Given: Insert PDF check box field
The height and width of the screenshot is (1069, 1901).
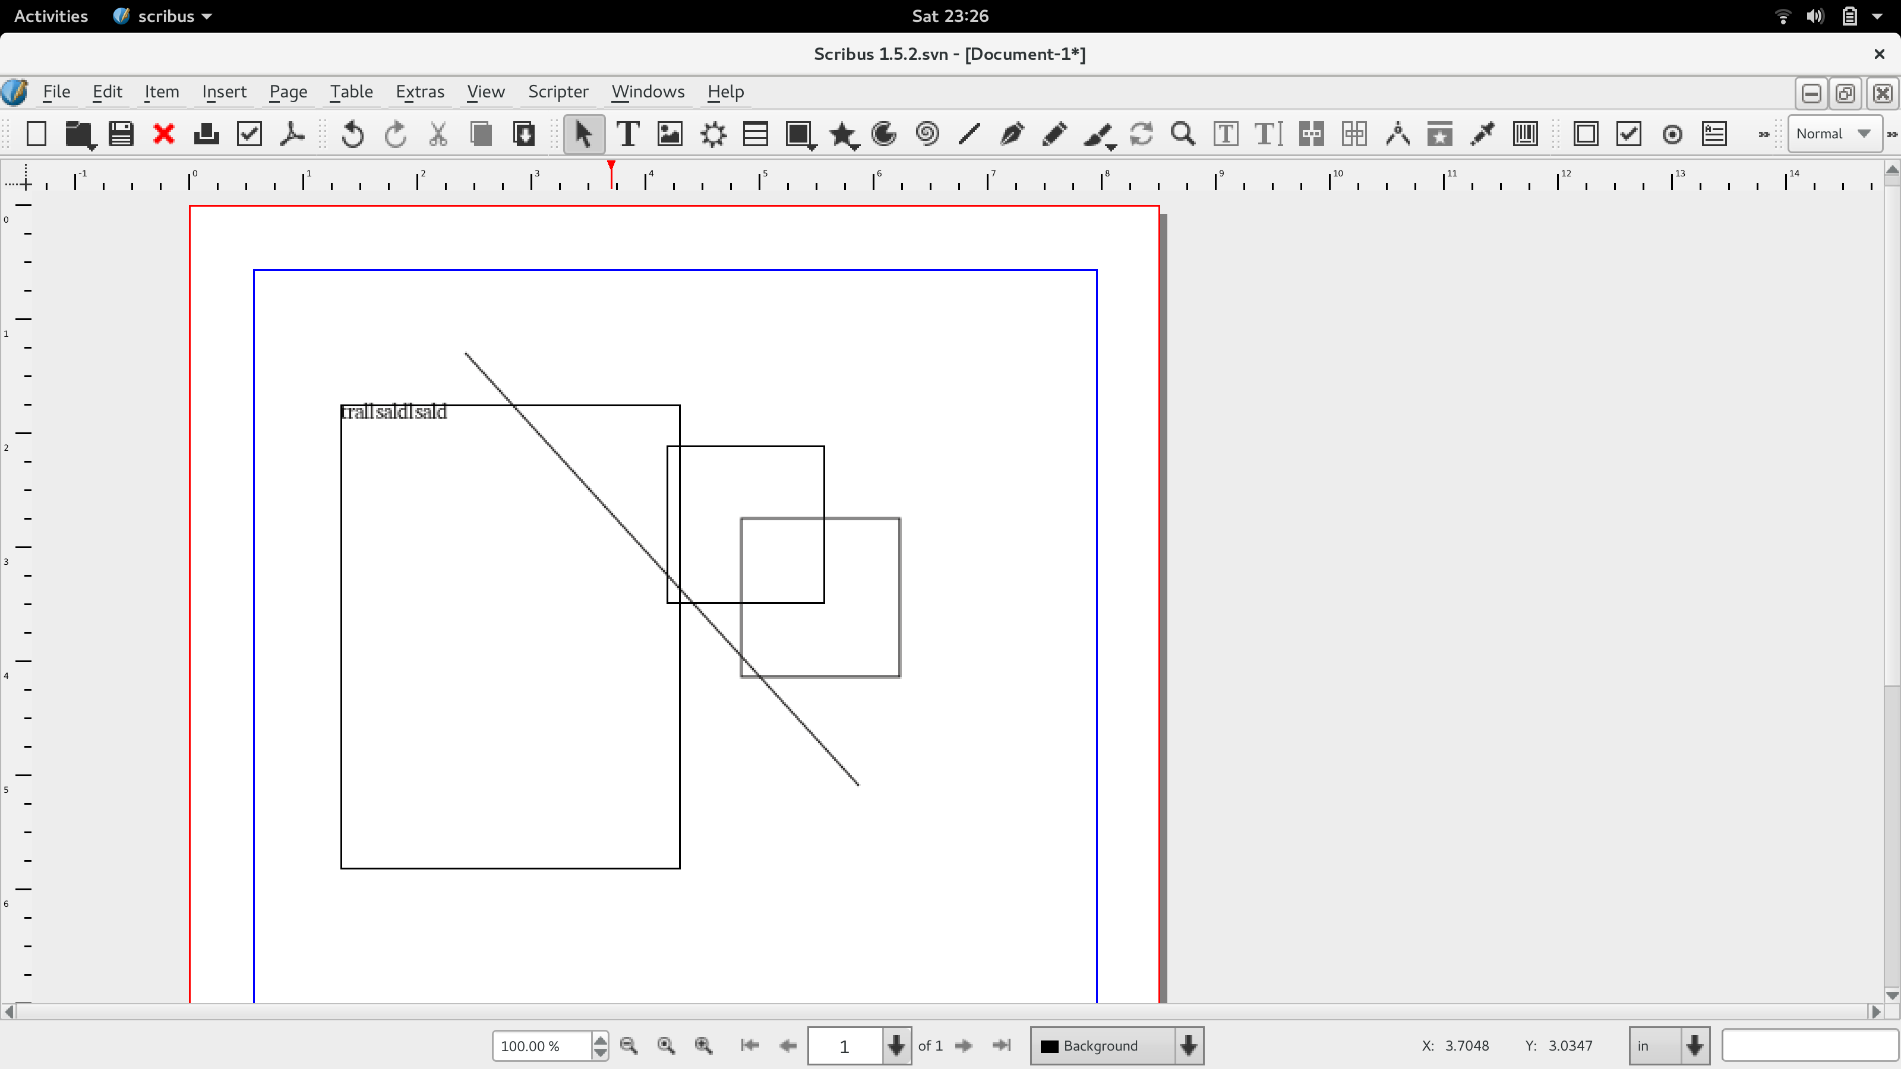Looking at the screenshot, I should pyautogui.click(x=1629, y=134).
